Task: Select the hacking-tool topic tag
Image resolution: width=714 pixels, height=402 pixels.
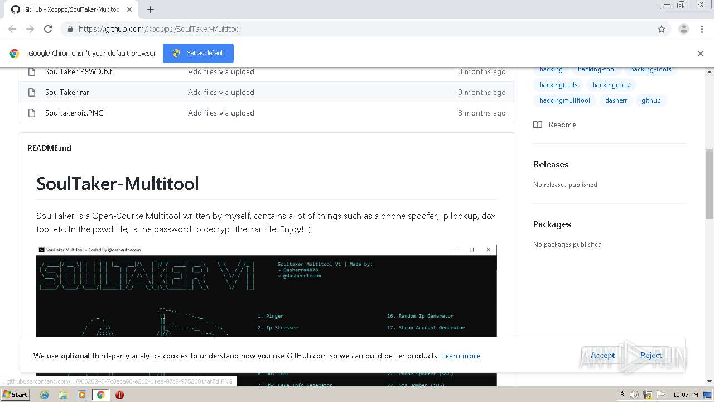Action: [x=597, y=69]
